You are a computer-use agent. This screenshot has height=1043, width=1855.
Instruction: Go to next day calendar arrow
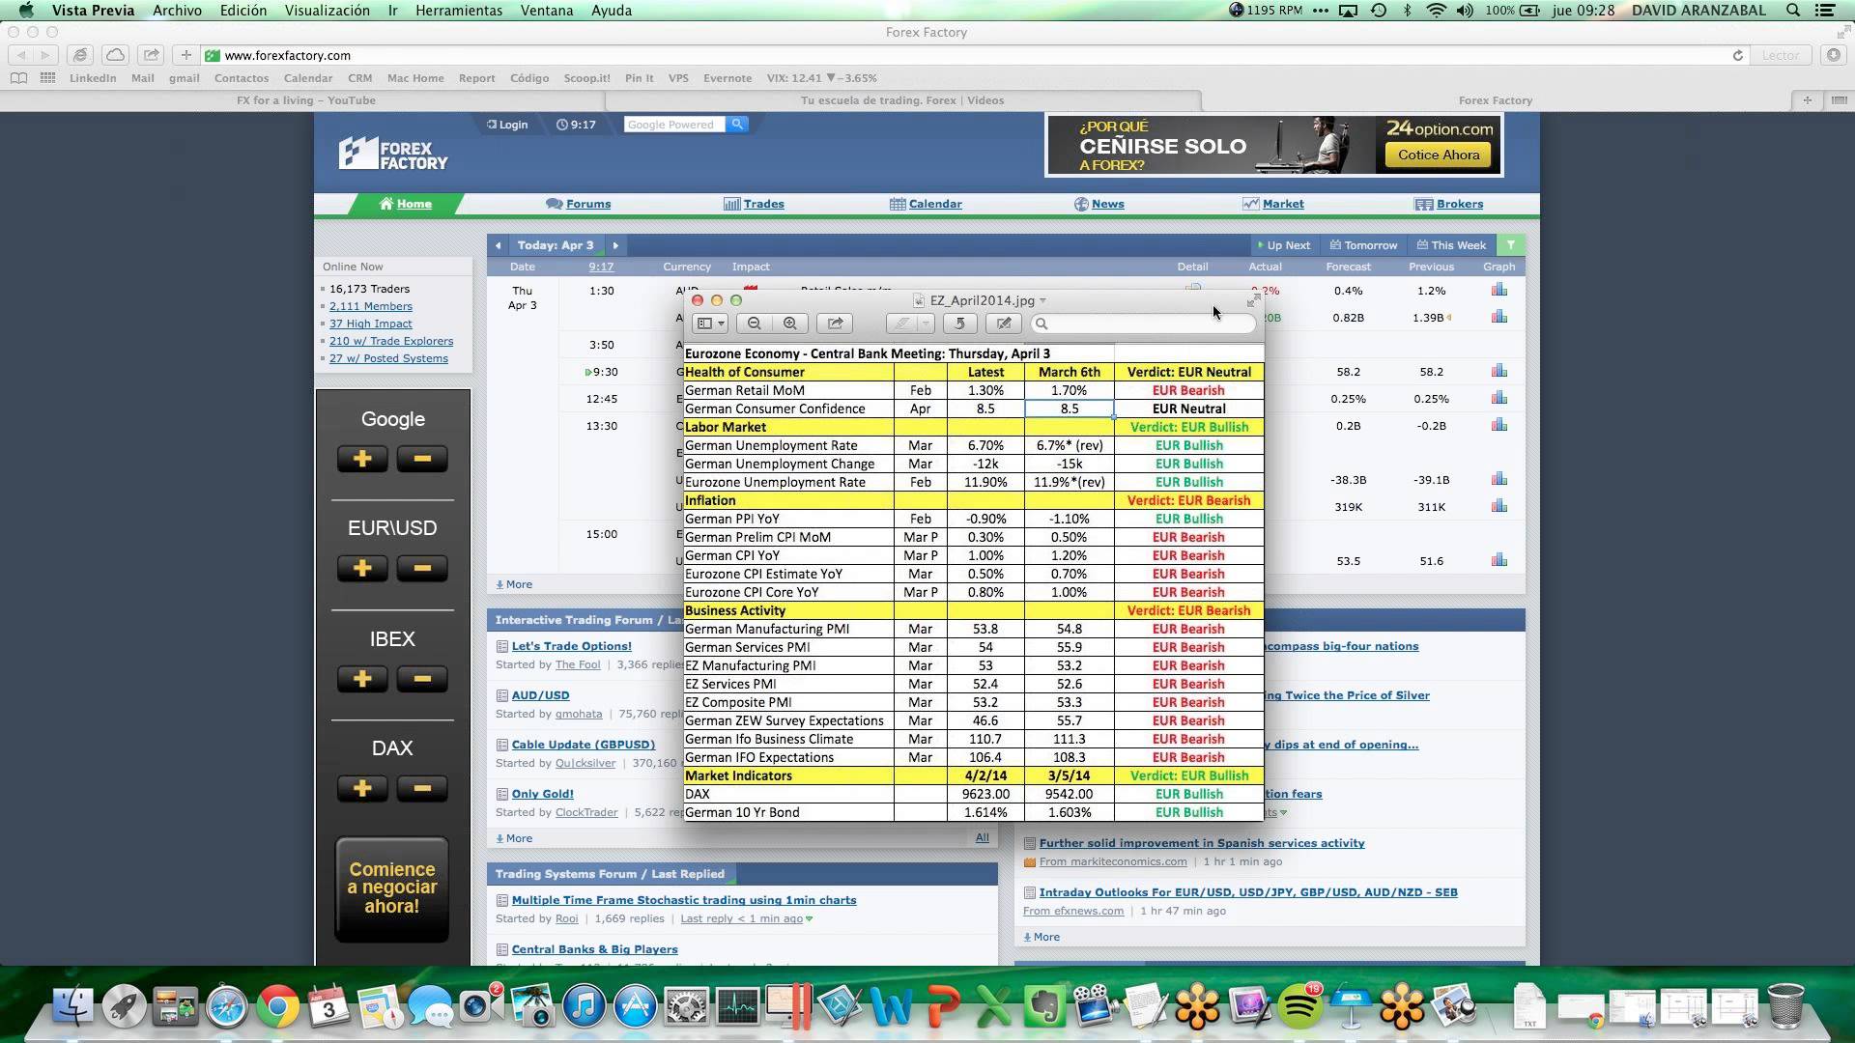click(x=615, y=245)
